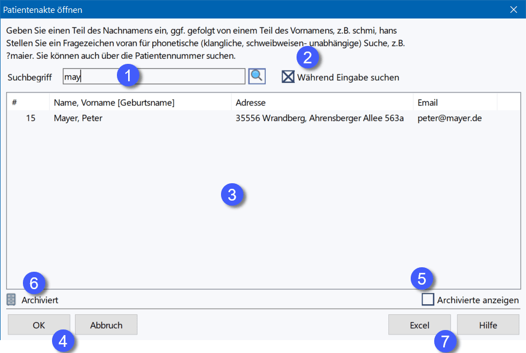The width and height of the screenshot is (526, 353).
Task: Click the blue number 6 callout badge
Action: 34,283
